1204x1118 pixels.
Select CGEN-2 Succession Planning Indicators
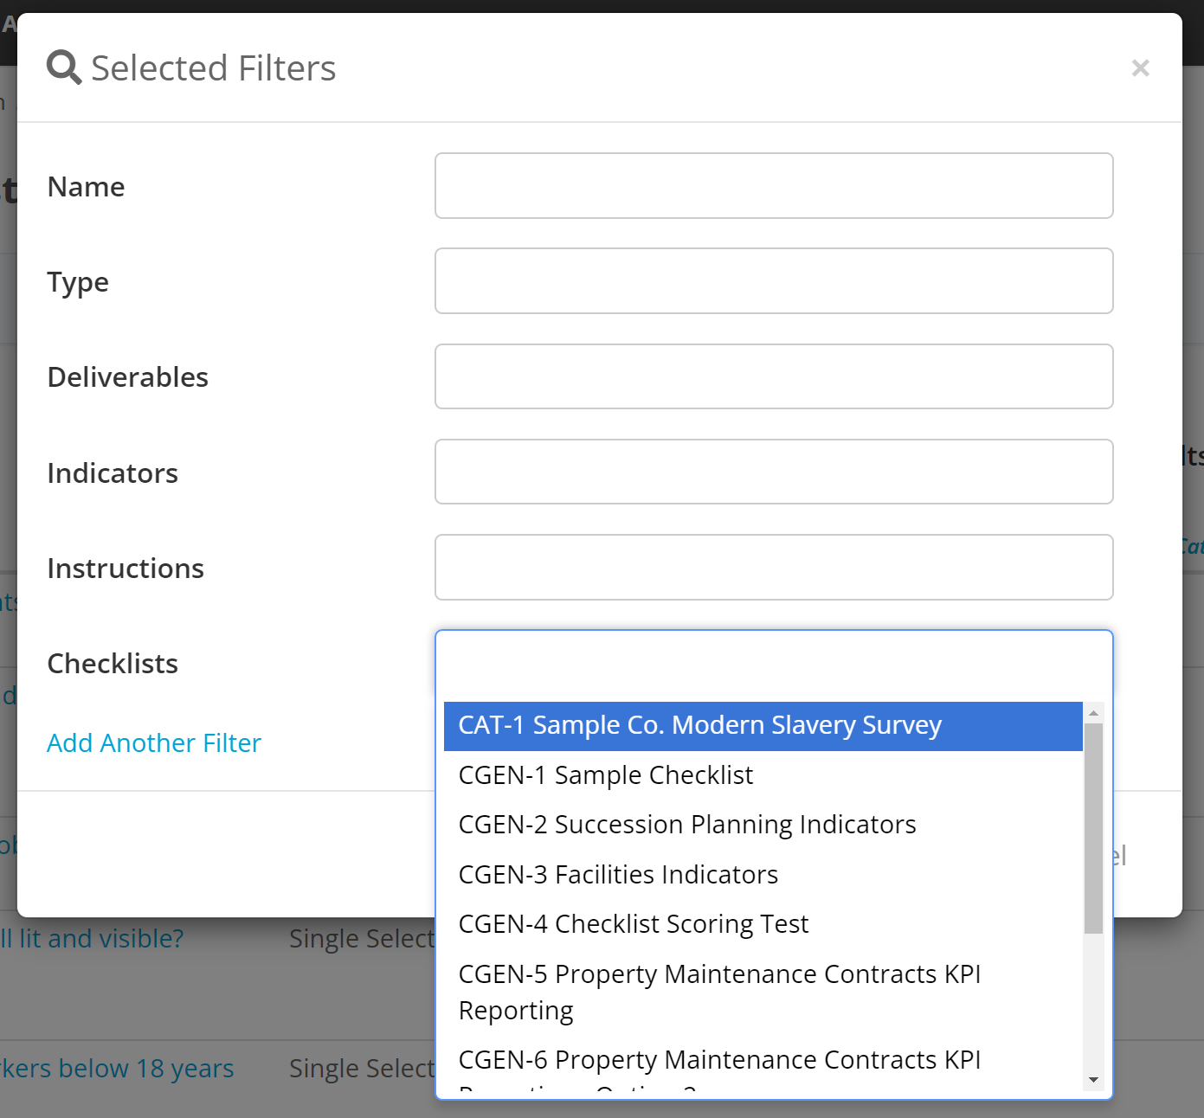686,825
